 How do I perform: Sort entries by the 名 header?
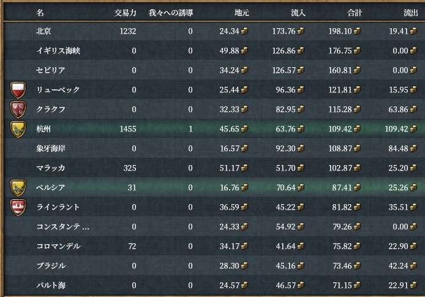click(40, 12)
